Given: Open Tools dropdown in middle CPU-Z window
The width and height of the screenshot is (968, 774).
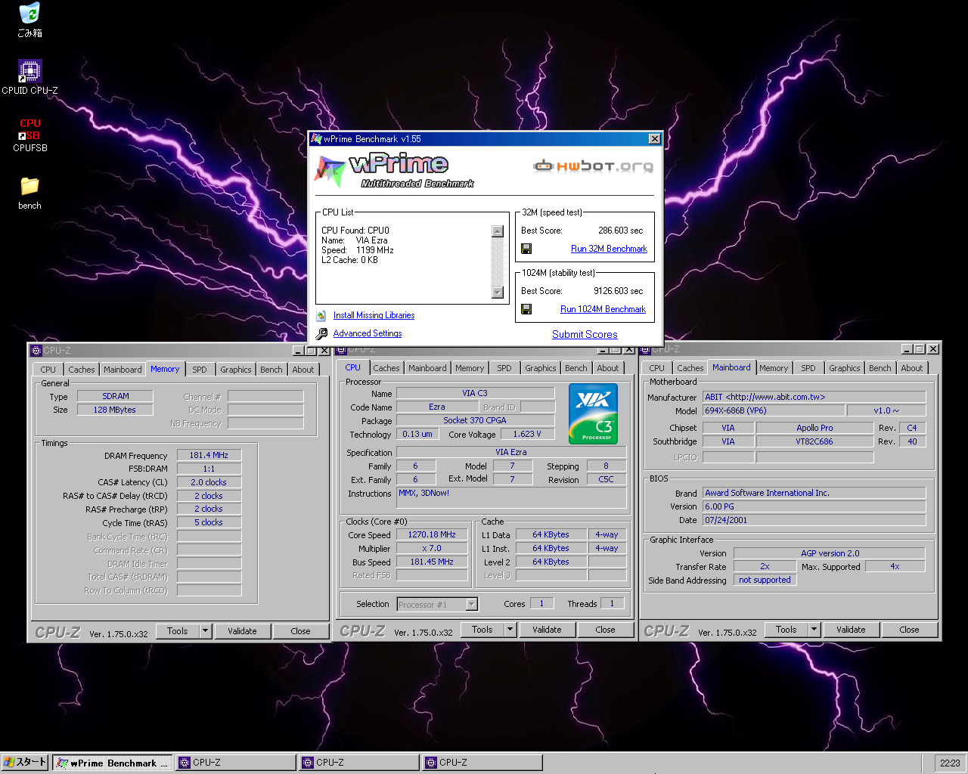Looking at the screenshot, I should [x=510, y=630].
